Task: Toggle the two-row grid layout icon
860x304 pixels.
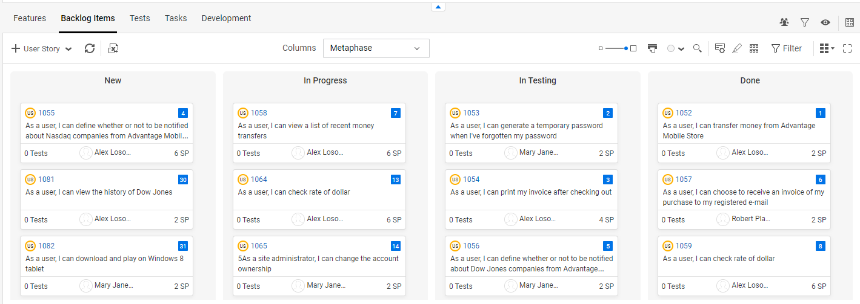Action: (x=754, y=48)
